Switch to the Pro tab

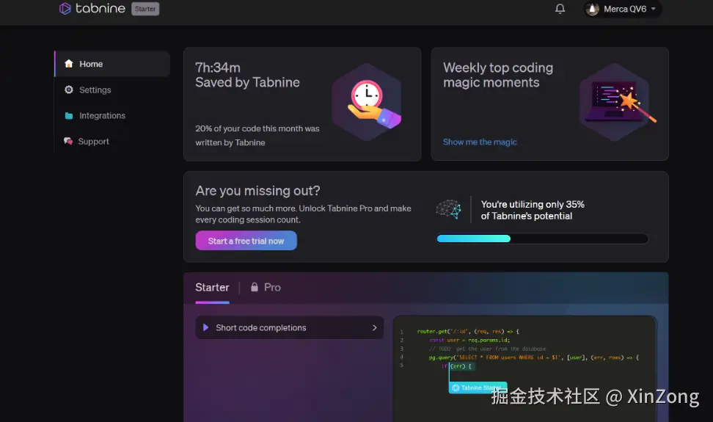point(272,288)
